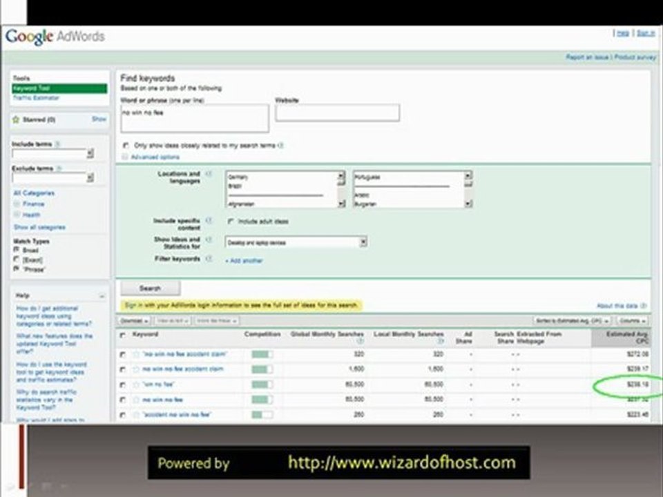Sort by Global Monthly Searches column header
This screenshot has height=497, width=663.
point(327,334)
